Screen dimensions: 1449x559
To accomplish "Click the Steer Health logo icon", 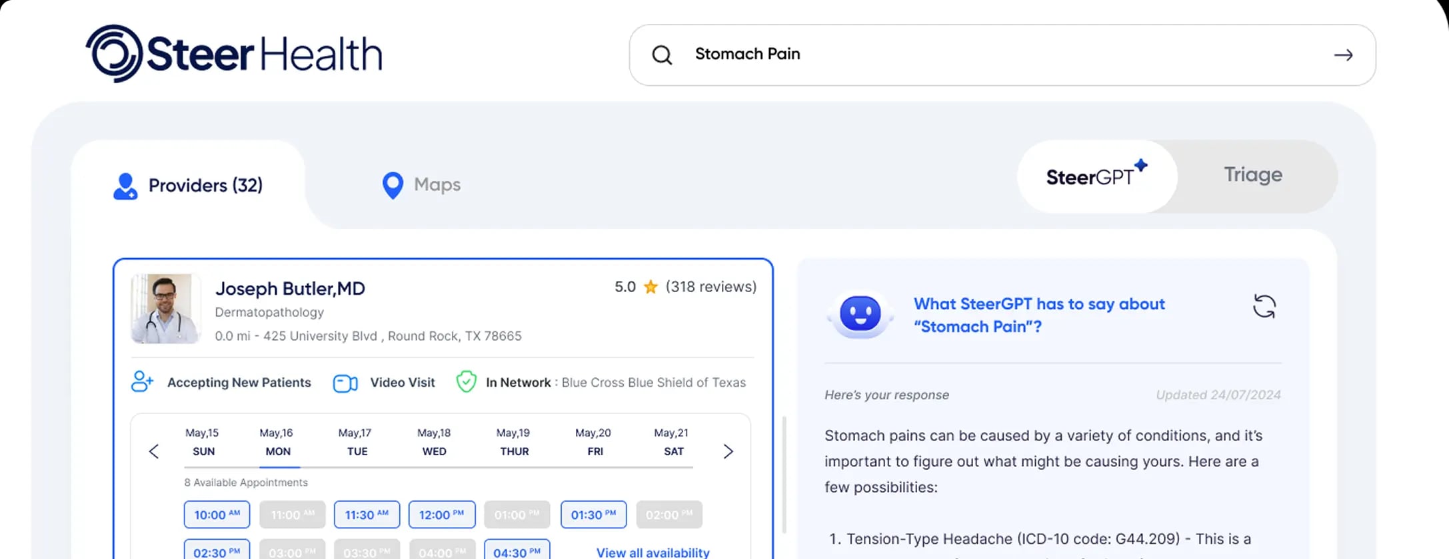I will pyautogui.click(x=114, y=54).
